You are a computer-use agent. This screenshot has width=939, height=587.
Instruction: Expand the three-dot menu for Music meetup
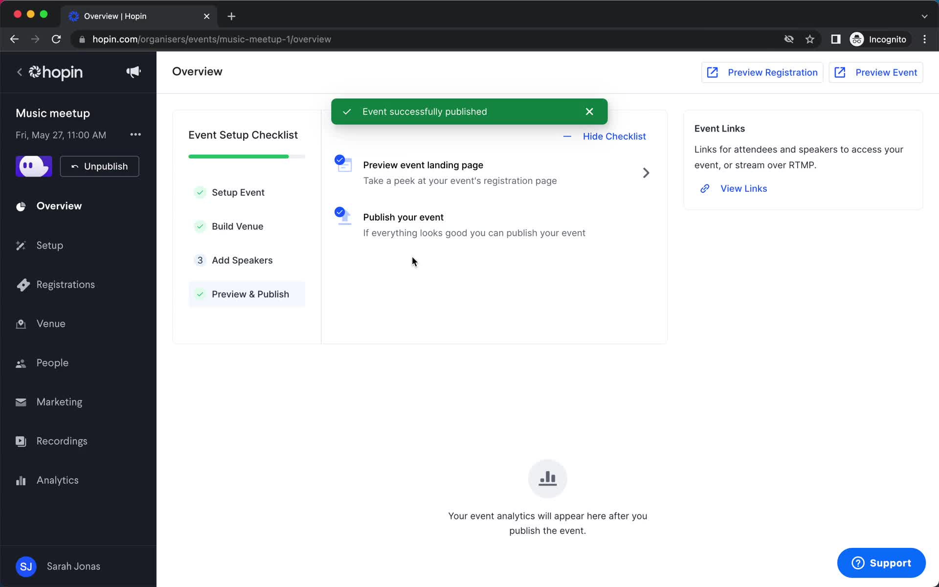tap(134, 135)
